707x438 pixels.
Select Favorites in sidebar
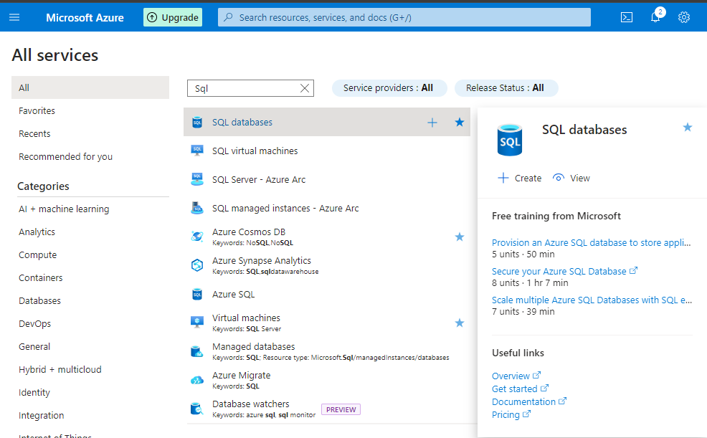point(37,111)
